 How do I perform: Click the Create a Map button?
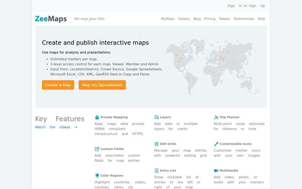[58, 85]
